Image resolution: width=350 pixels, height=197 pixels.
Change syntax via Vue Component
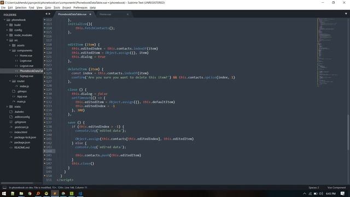[336, 188]
